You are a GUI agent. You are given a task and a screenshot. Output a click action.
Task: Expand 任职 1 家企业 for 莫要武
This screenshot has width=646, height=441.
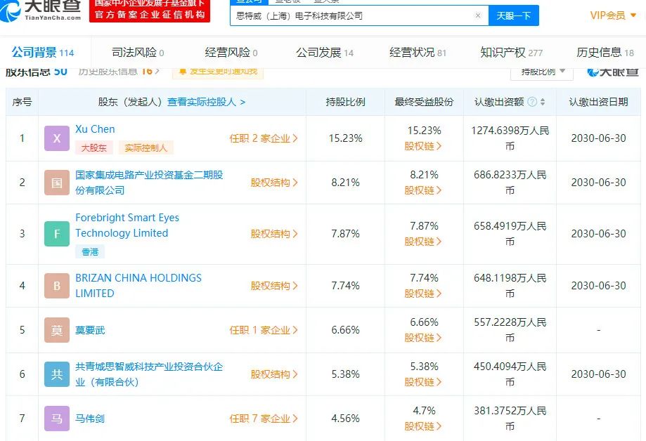pos(264,330)
